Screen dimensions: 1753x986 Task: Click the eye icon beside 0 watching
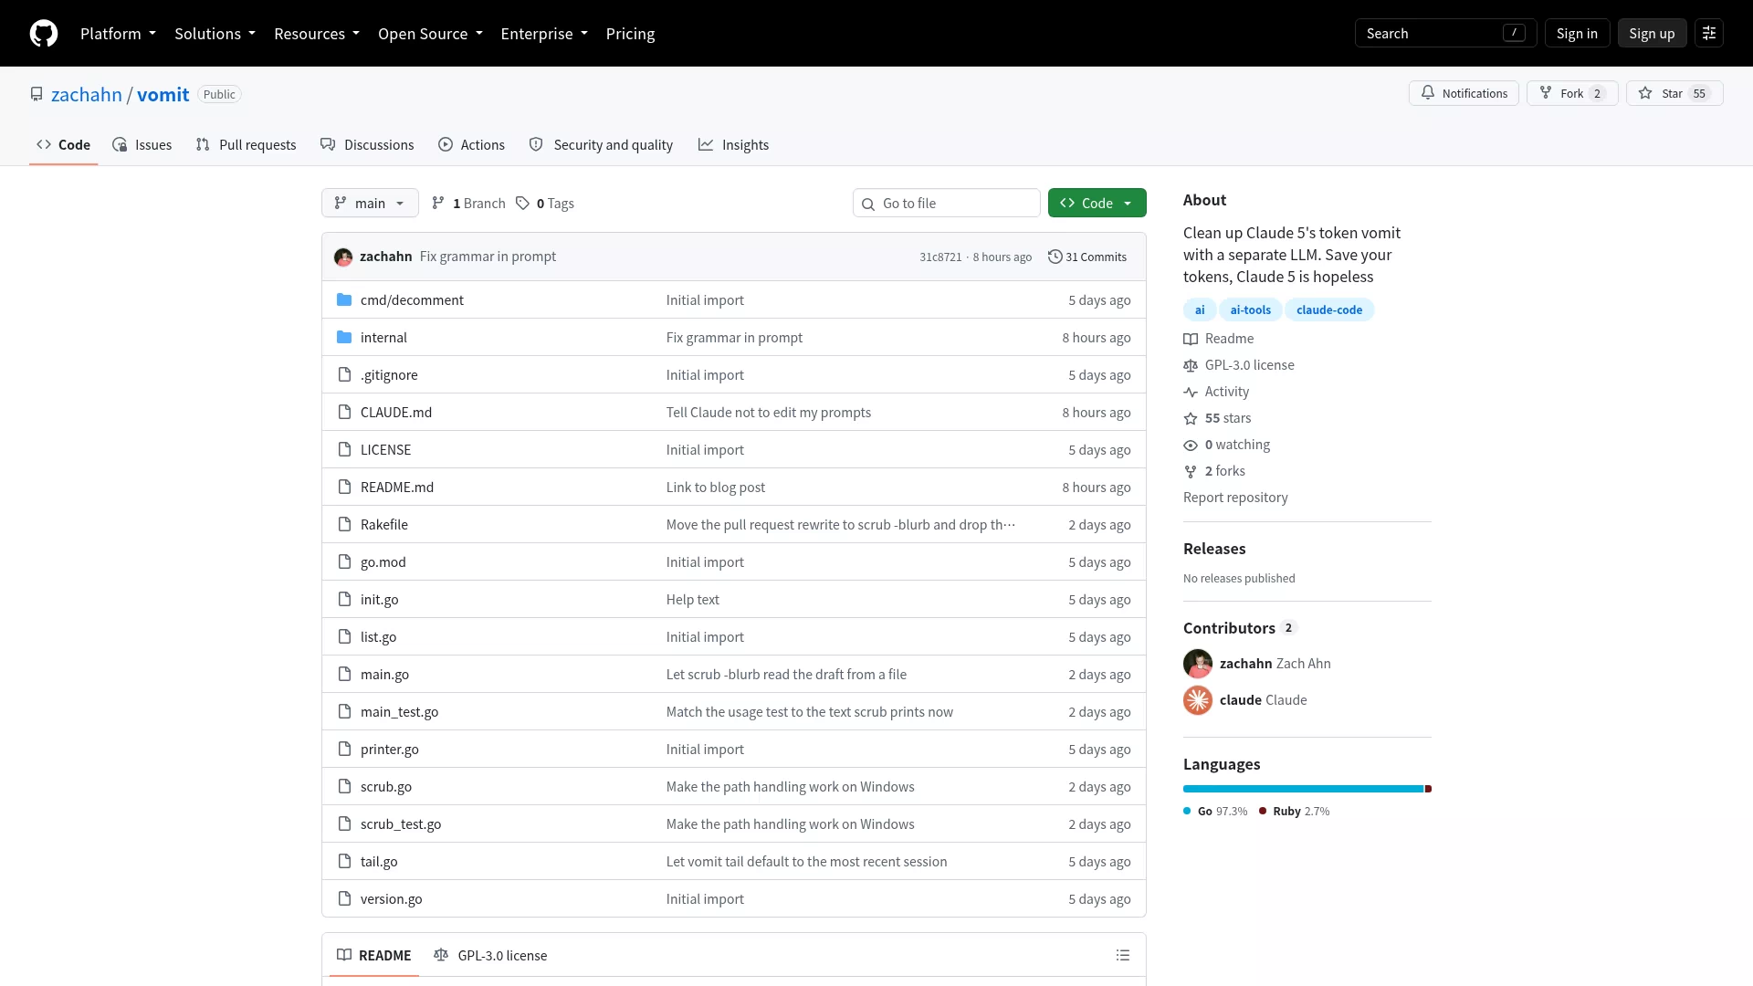point(1191,446)
